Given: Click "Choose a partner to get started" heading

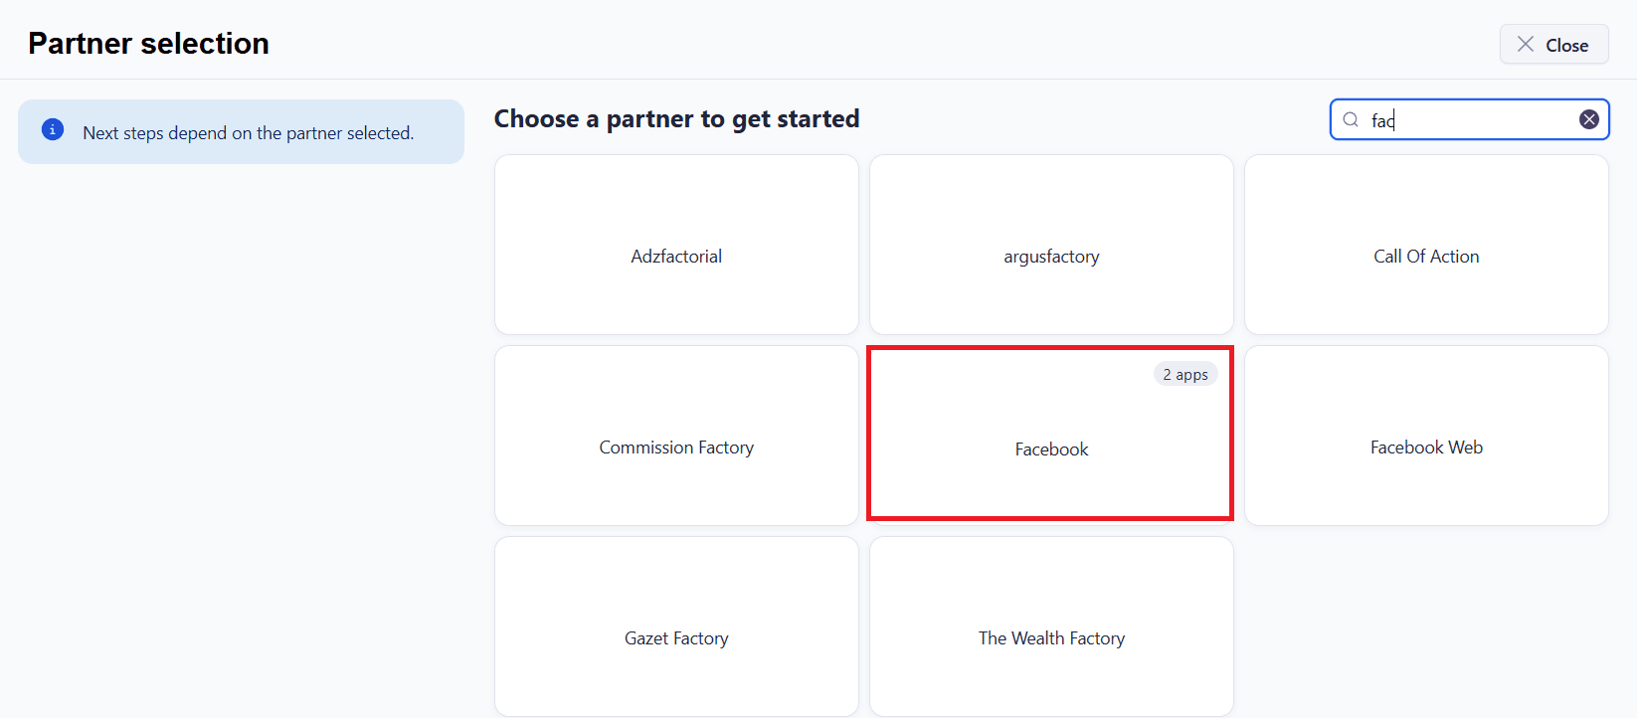Looking at the screenshot, I should point(676,119).
